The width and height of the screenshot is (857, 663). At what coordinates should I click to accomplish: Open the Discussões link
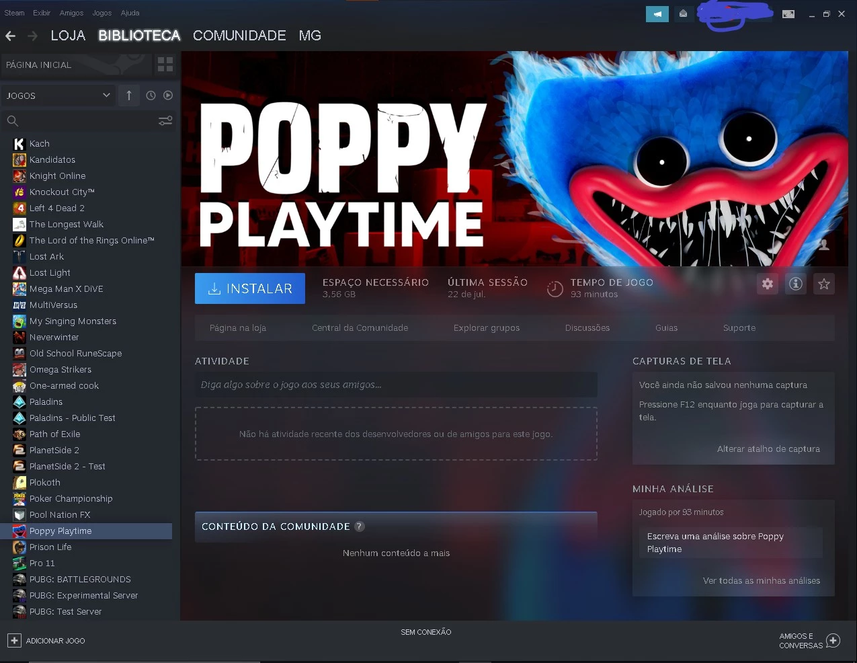click(587, 328)
